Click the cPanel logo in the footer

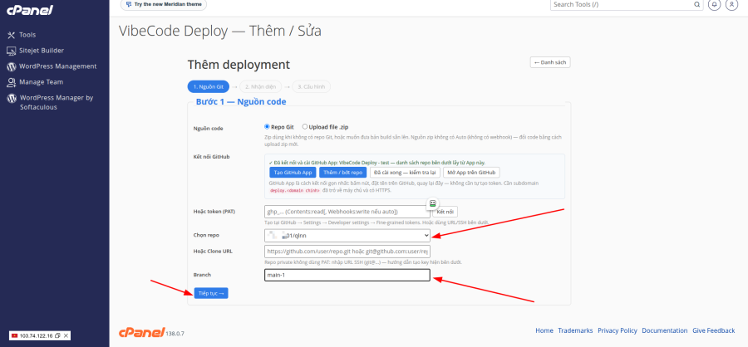point(141,332)
